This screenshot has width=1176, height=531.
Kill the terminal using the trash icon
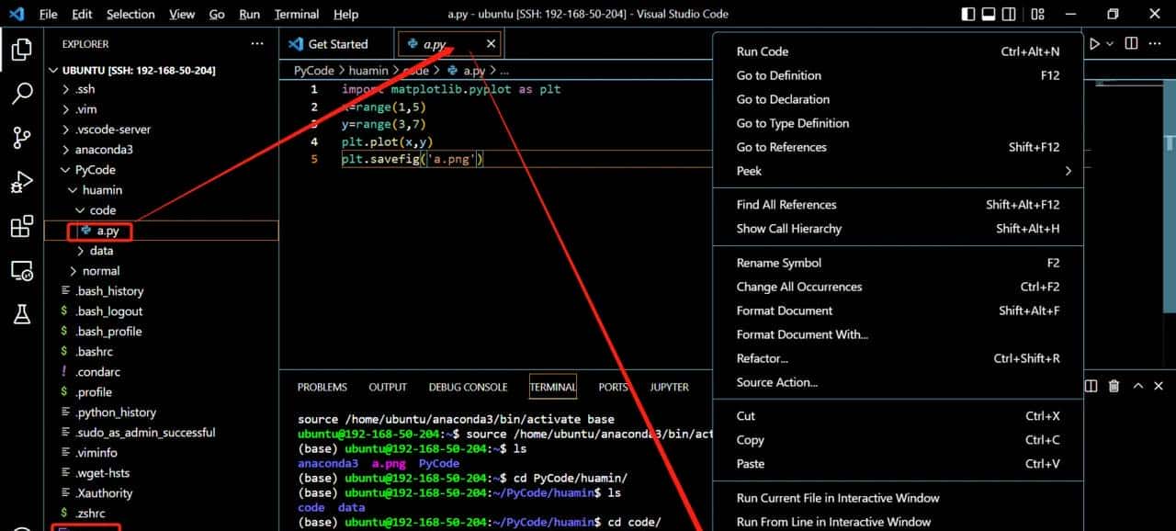pyautogui.click(x=1114, y=386)
